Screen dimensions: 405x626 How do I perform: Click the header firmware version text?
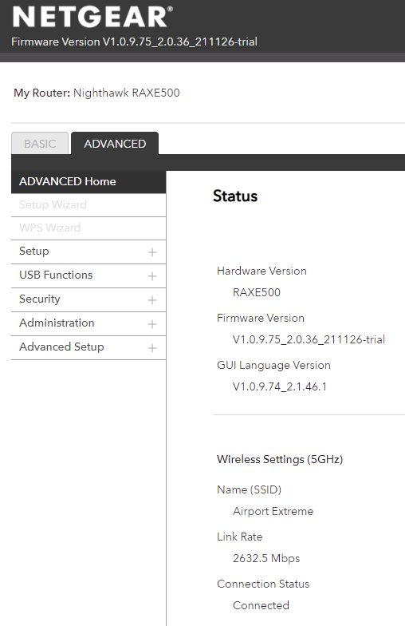tap(134, 42)
